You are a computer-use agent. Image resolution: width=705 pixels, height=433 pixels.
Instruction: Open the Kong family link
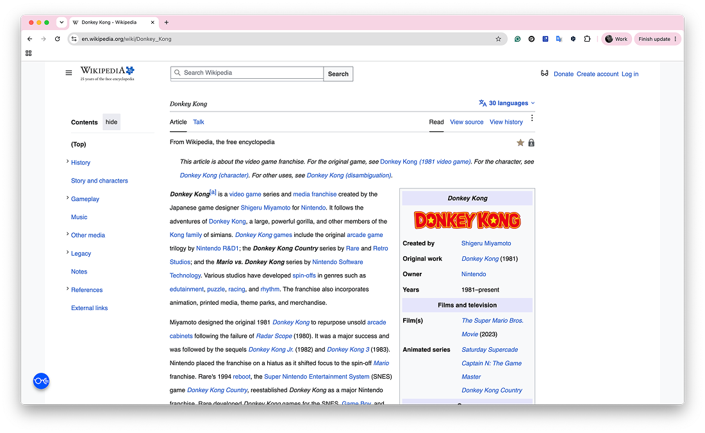pos(186,235)
